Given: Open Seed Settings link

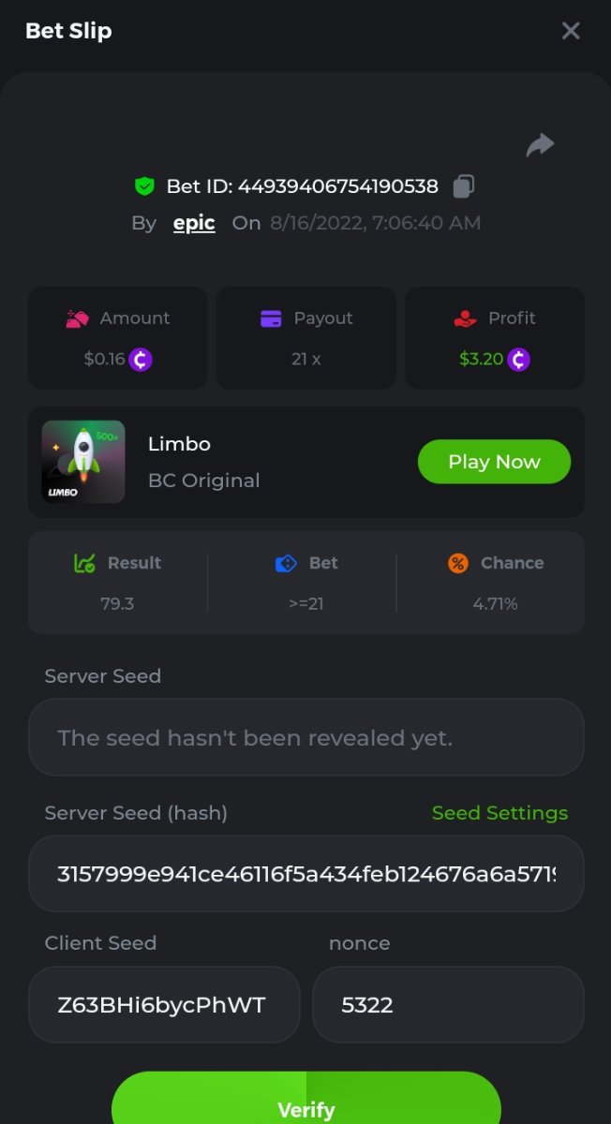Looking at the screenshot, I should coord(499,813).
